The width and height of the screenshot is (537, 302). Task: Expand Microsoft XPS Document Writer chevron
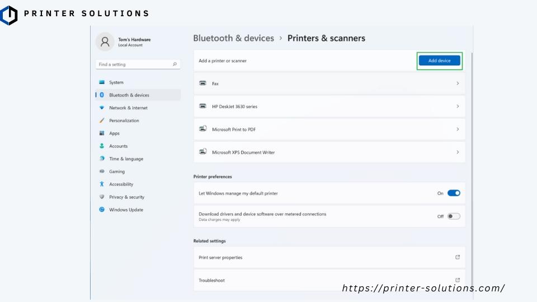pos(458,152)
